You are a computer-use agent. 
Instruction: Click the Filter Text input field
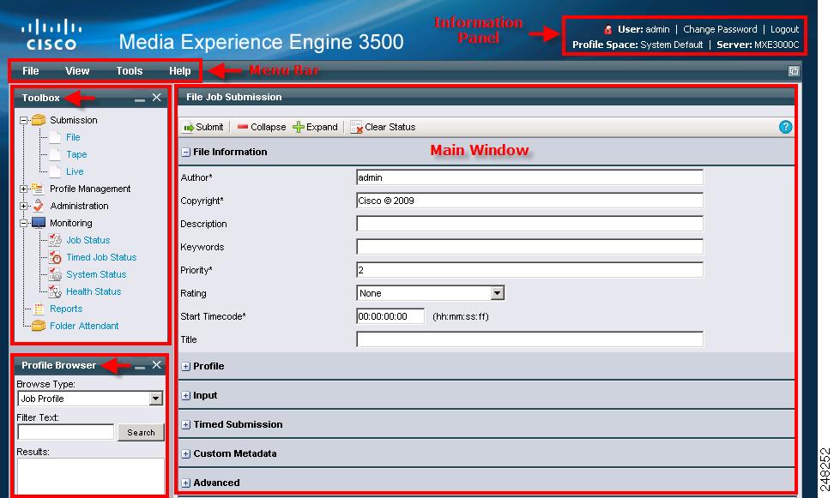coord(66,432)
